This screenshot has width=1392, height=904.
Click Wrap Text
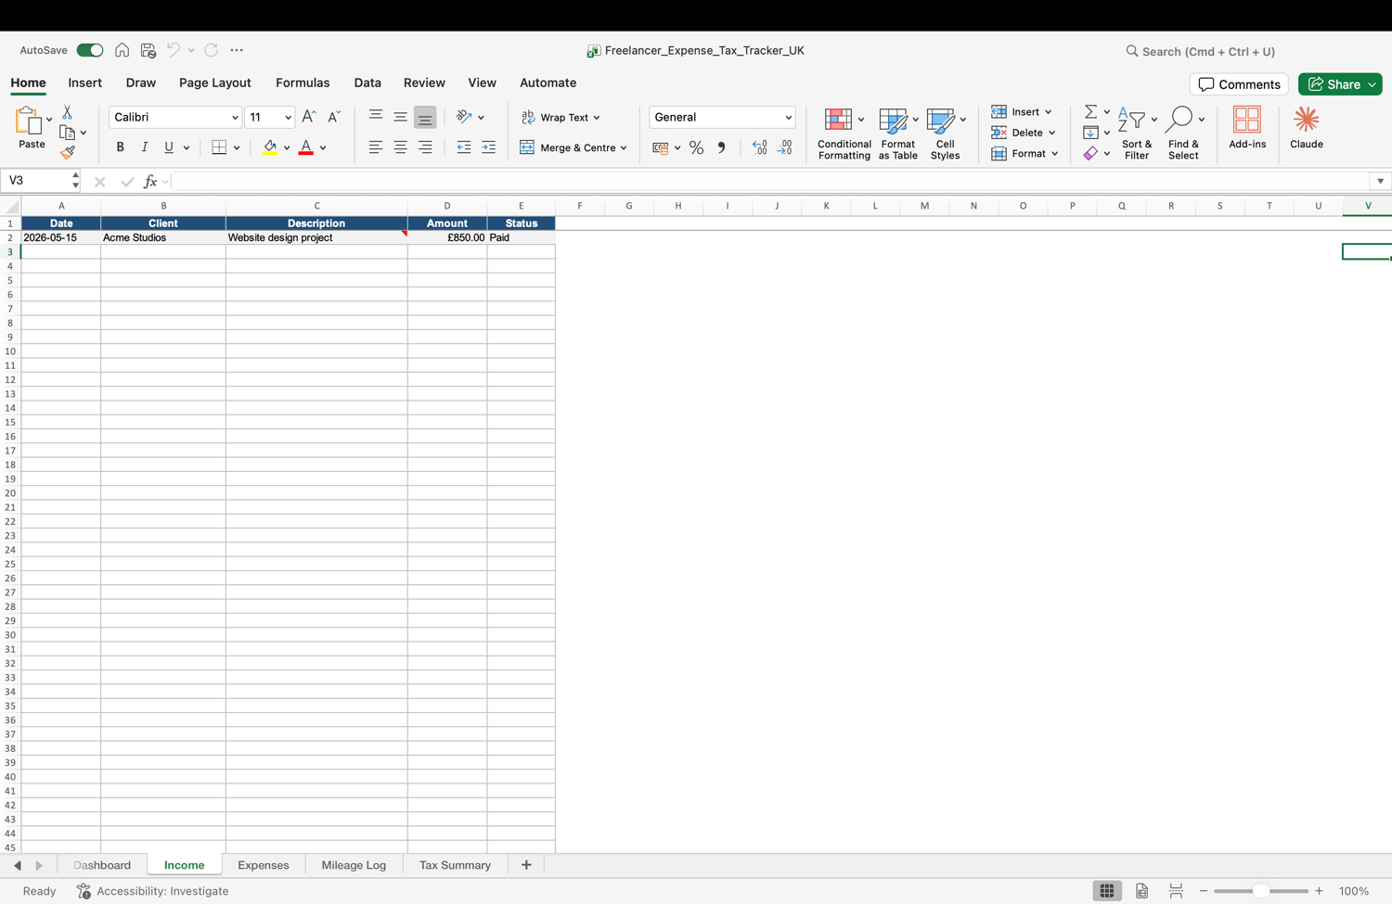(x=561, y=118)
